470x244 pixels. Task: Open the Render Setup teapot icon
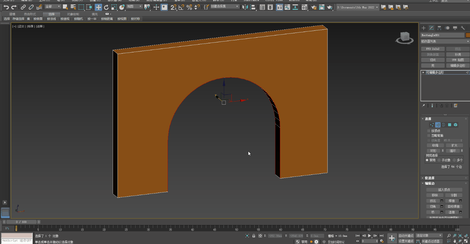[314, 7]
